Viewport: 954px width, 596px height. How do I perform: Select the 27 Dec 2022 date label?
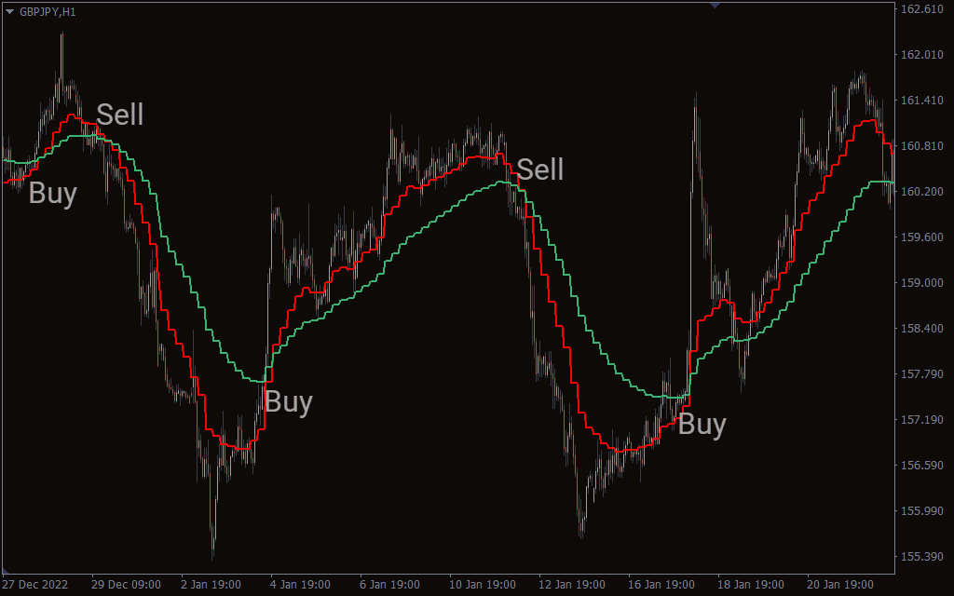pos(35,585)
